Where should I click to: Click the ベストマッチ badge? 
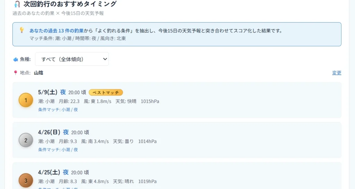click(106, 92)
